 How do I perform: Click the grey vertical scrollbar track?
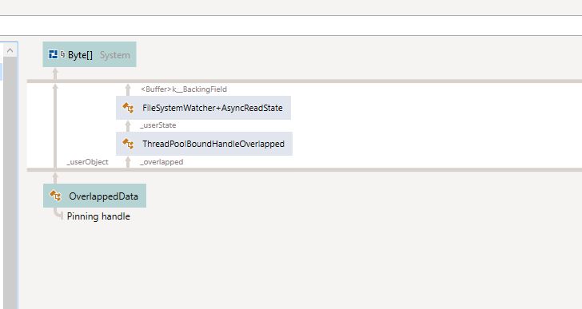point(10,183)
